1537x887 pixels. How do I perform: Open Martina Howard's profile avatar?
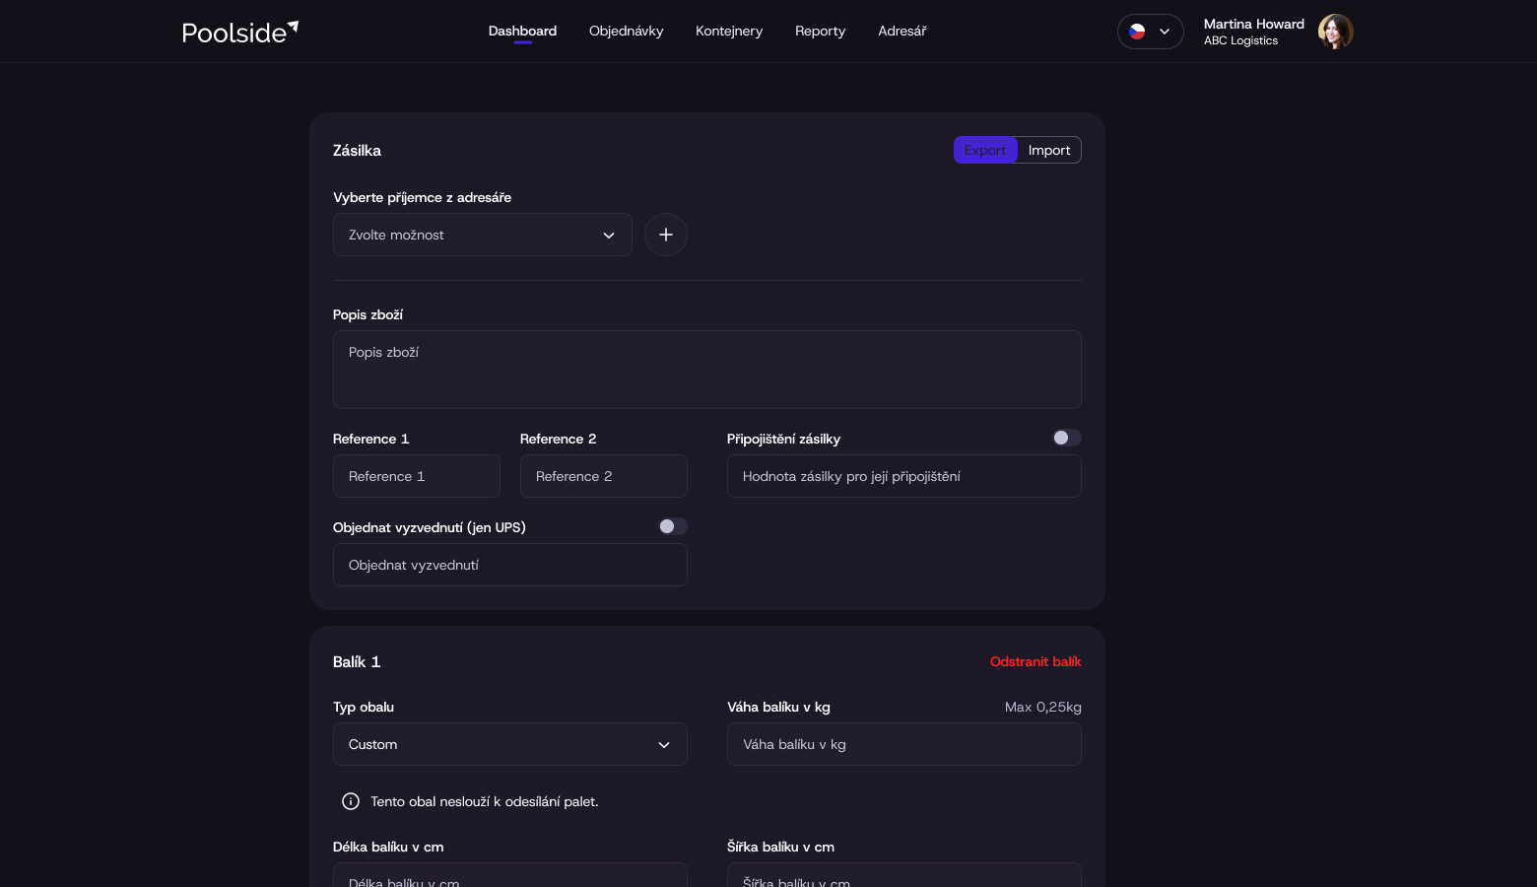click(1335, 32)
